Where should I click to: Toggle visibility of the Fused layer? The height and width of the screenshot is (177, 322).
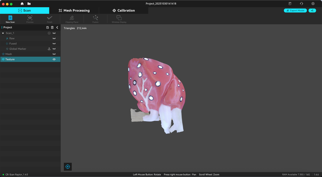point(54,44)
